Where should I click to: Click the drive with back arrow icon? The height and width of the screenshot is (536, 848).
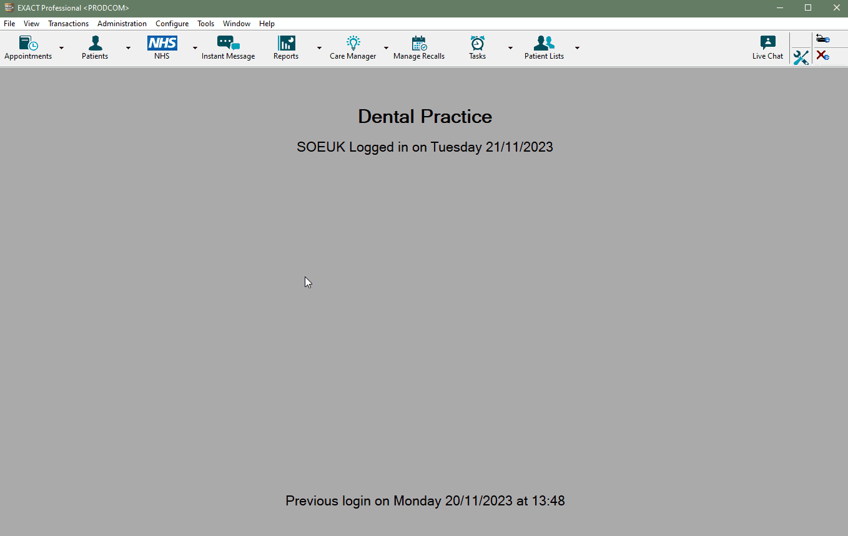823,39
